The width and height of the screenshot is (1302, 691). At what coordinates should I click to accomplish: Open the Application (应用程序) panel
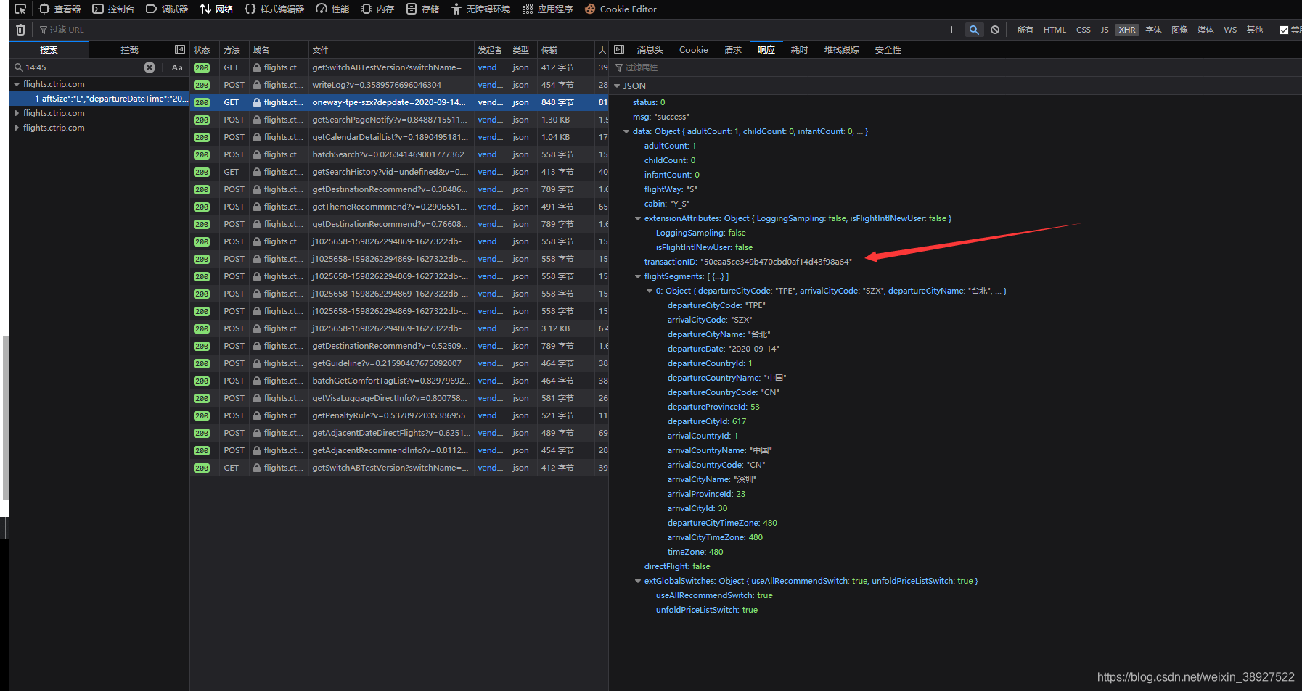click(x=547, y=9)
